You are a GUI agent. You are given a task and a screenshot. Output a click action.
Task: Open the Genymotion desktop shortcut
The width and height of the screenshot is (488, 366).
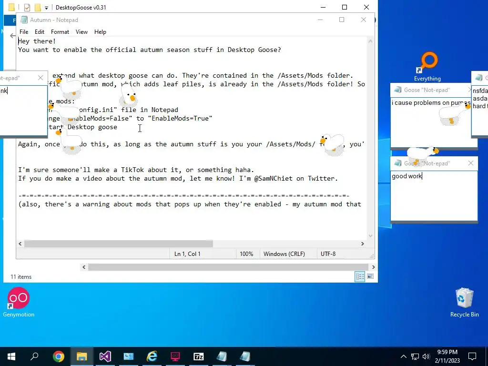[x=19, y=302]
